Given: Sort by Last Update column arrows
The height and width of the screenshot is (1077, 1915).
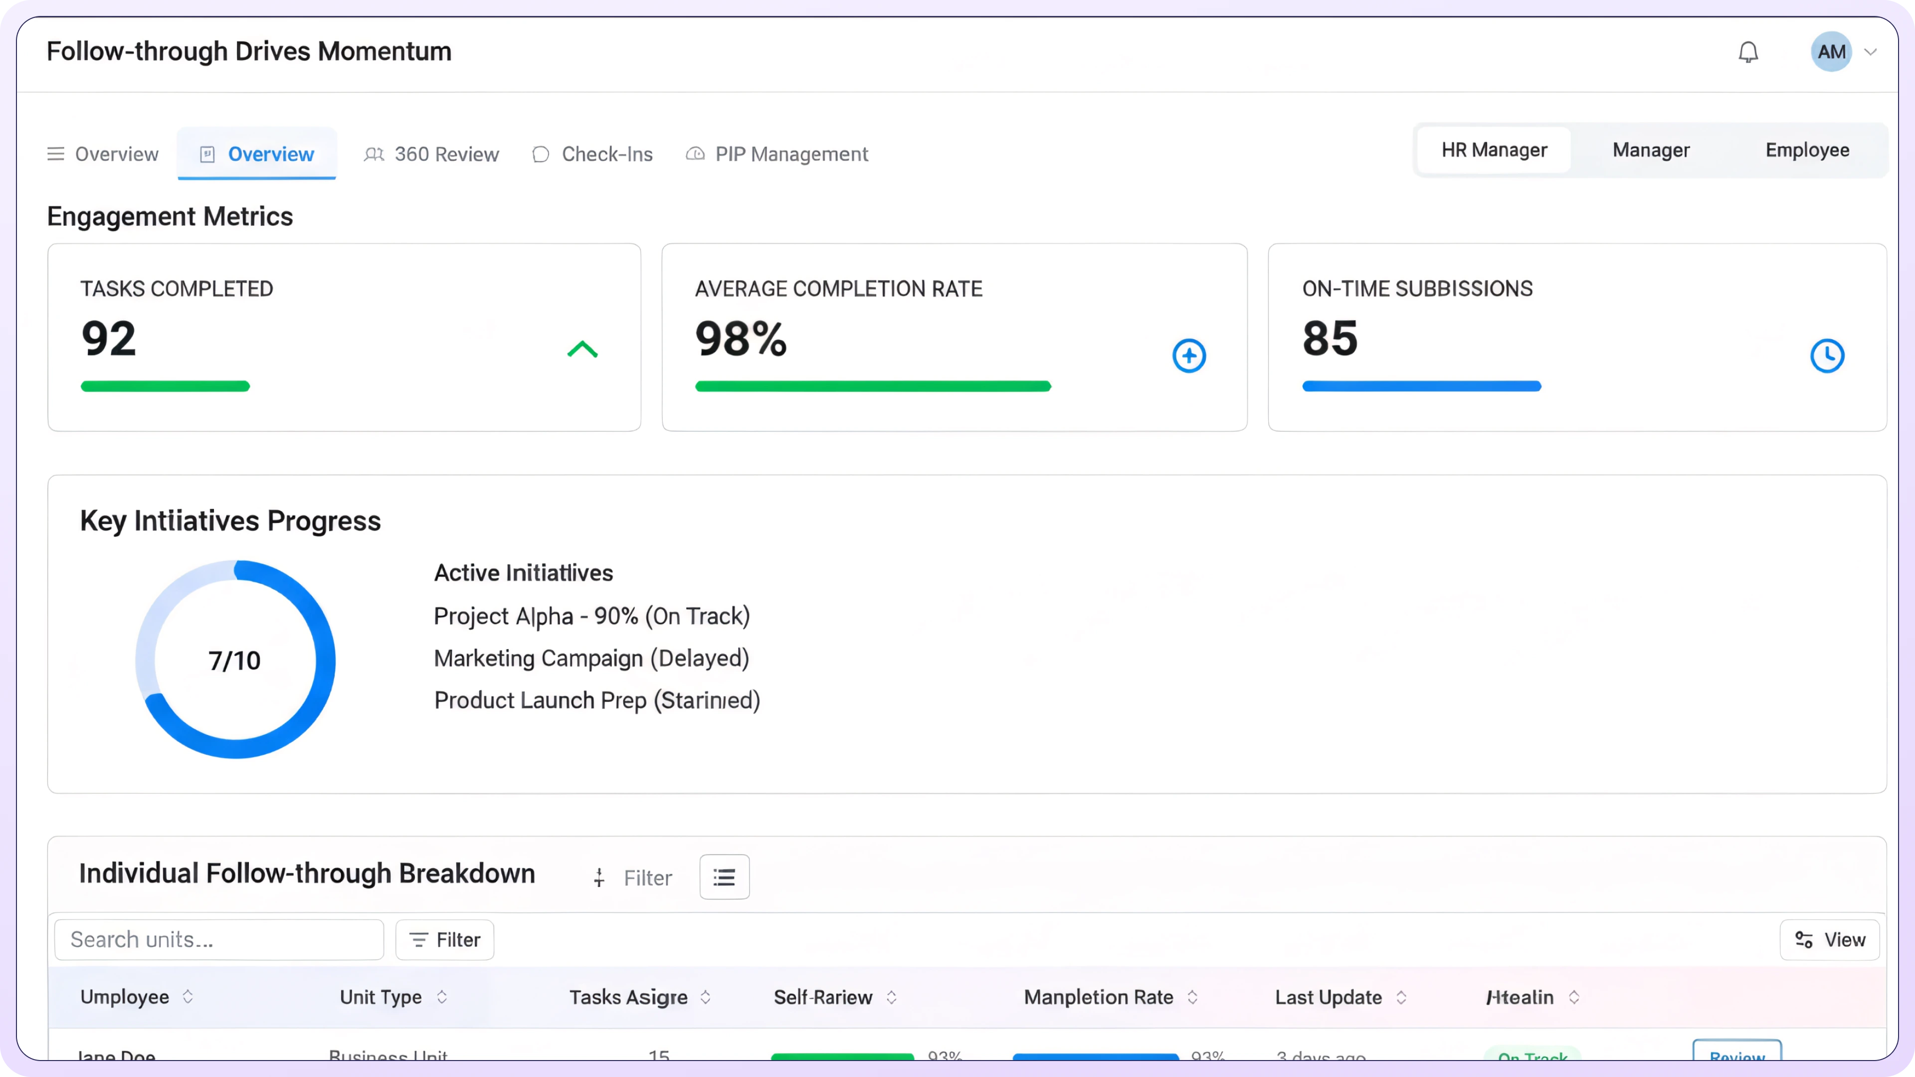Looking at the screenshot, I should pos(1401,997).
